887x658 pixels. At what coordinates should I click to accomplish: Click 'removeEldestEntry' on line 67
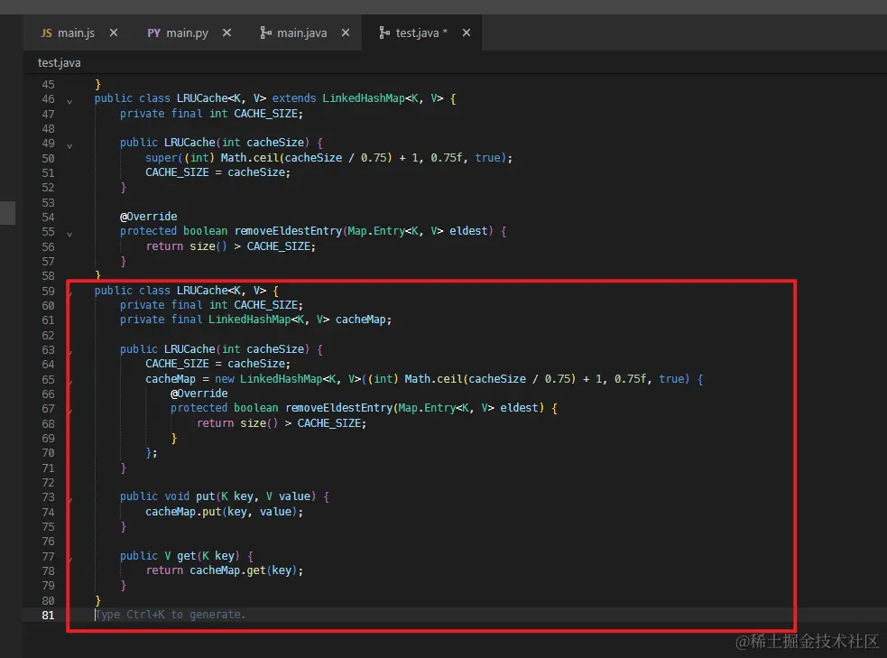pyautogui.click(x=339, y=407)
